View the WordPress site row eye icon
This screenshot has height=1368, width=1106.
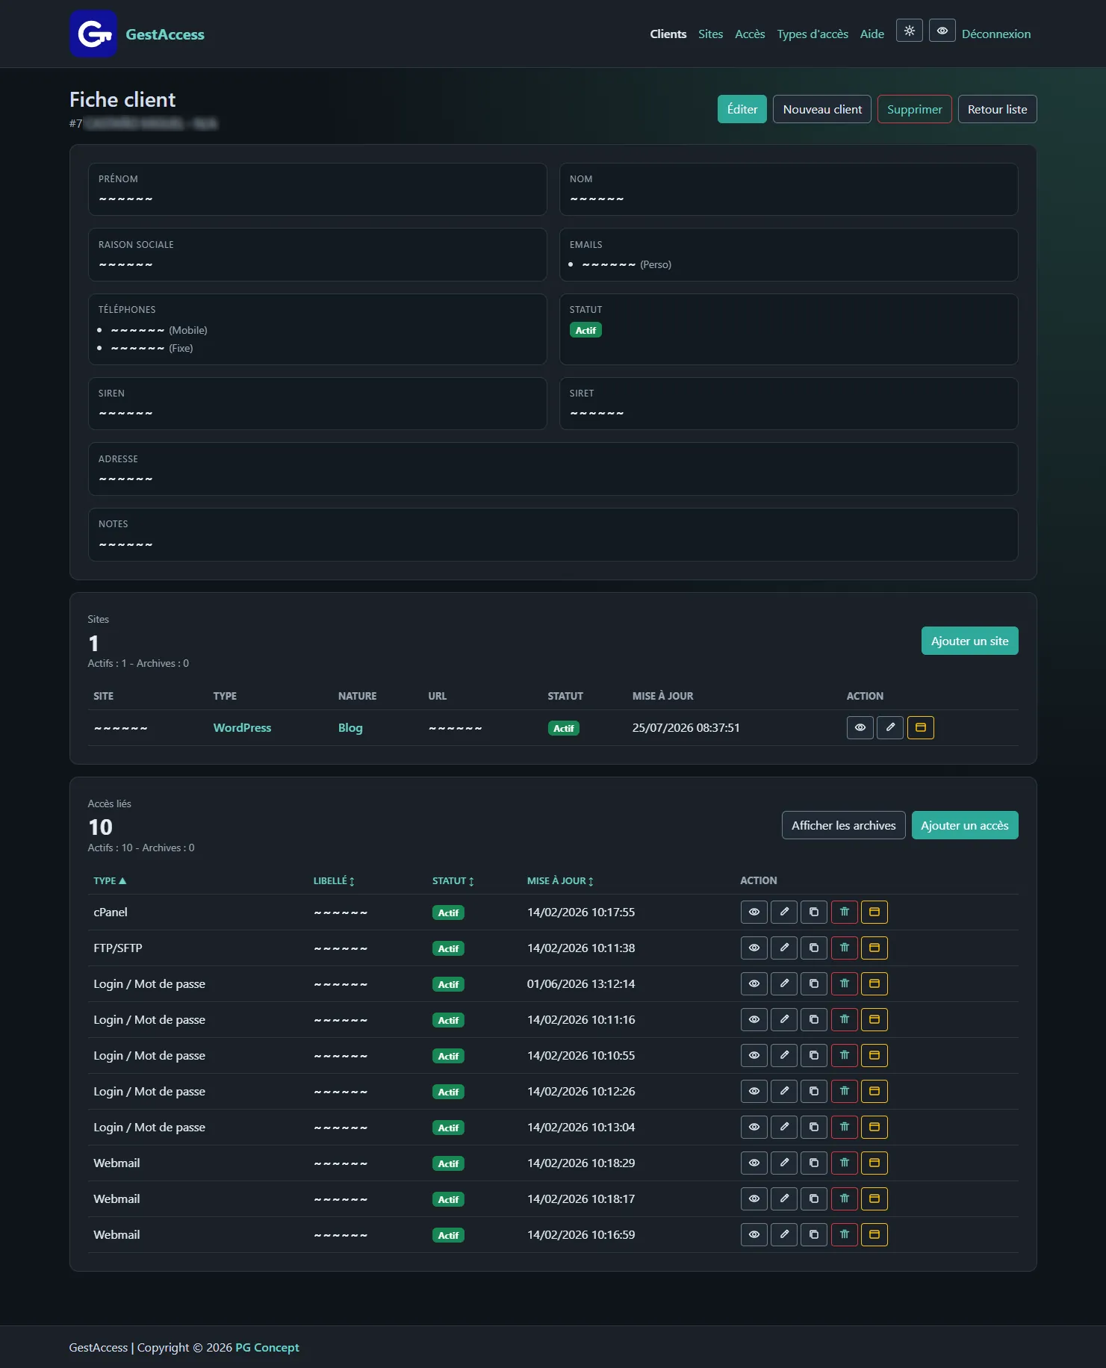[x=860, y=727]
